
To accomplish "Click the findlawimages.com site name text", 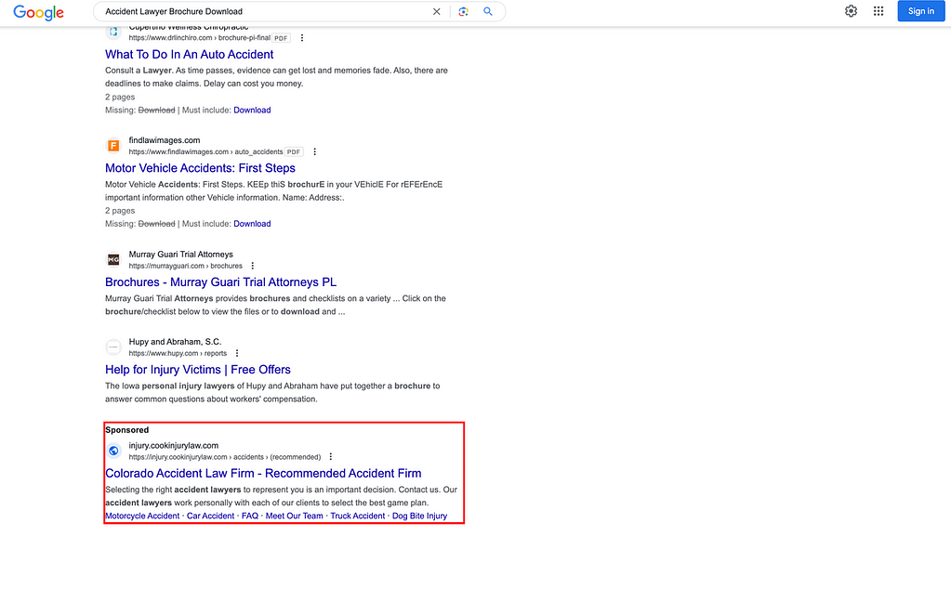I will click(x=165, y=140).
